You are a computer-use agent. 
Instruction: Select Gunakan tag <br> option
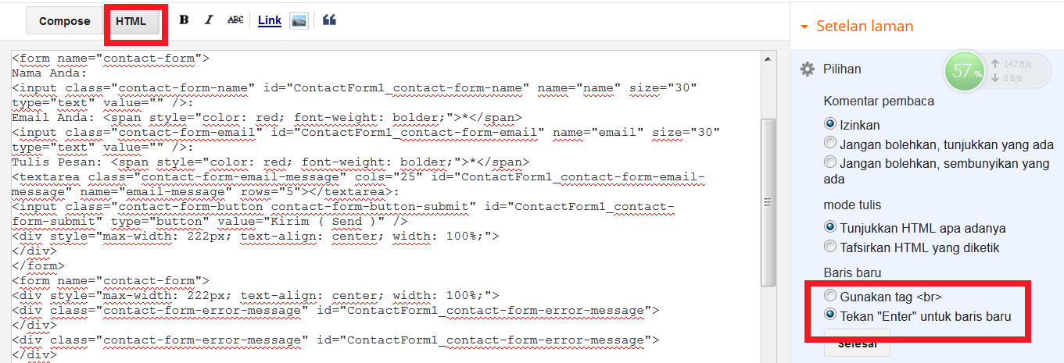point(830,297)
